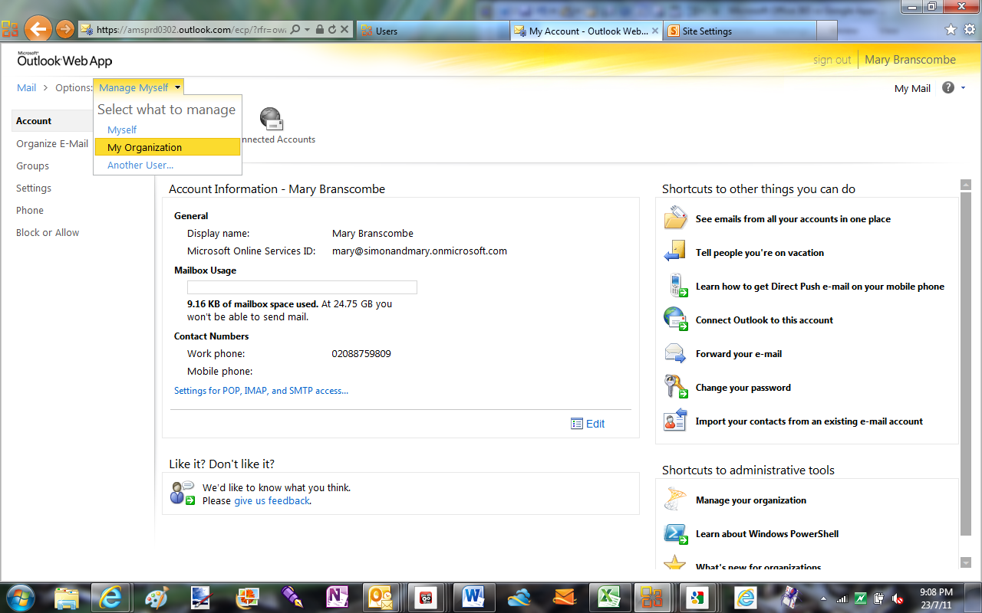982x613 pixels.
Task: Click the mailbox usage progress bar
Action: pyautogui.click(x=302, y=287)
